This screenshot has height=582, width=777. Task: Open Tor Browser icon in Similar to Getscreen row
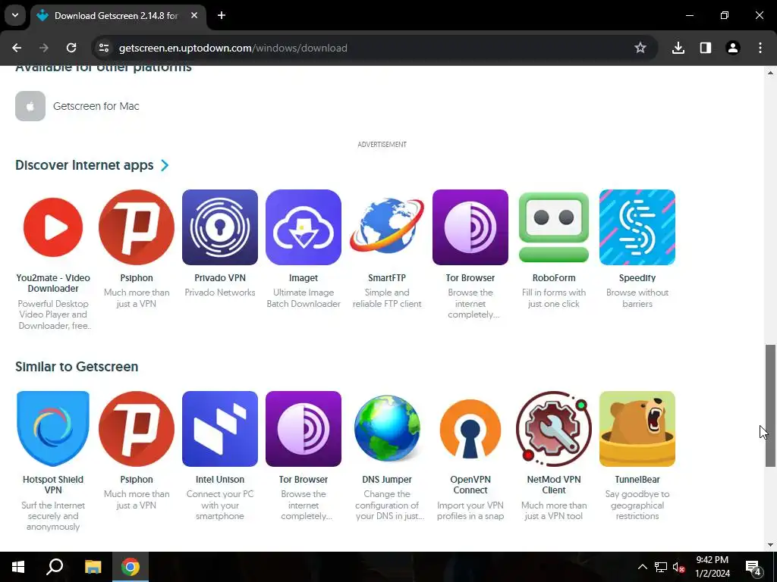[304, 429]
